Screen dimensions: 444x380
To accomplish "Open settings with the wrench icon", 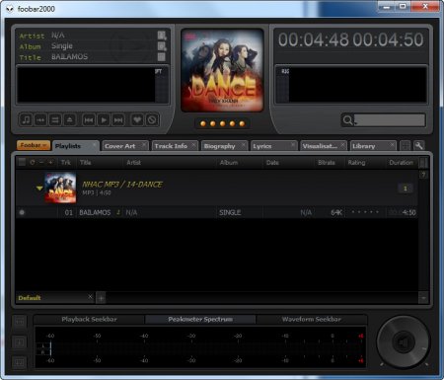I will tap(419, 146).
